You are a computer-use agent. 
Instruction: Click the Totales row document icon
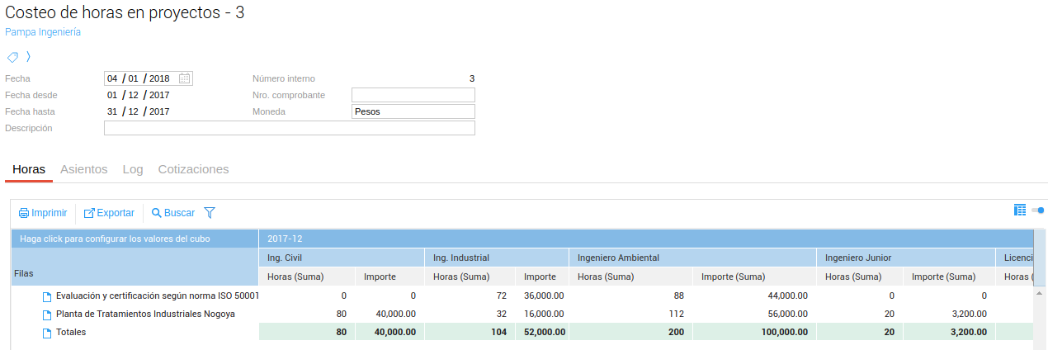click(x=47, y=333)
